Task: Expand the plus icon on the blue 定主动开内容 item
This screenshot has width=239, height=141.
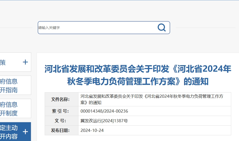Action: 25,132
